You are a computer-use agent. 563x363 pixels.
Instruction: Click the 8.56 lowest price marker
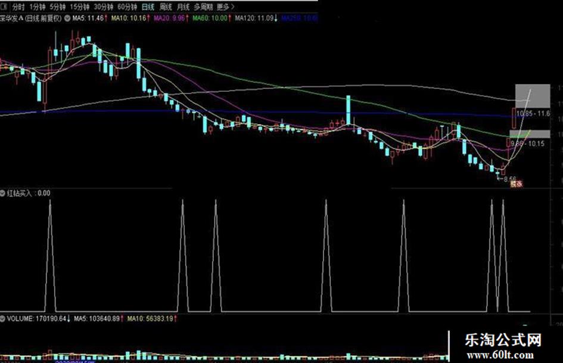pos(510,179)
